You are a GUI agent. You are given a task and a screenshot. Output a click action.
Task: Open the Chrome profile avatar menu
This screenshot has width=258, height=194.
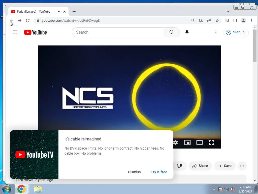coord(243,20)
